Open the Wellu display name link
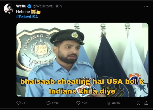Viewport: 153px width, 110px height. click(x=21, y=6)
